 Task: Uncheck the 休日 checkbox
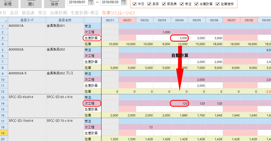[135, 4]
